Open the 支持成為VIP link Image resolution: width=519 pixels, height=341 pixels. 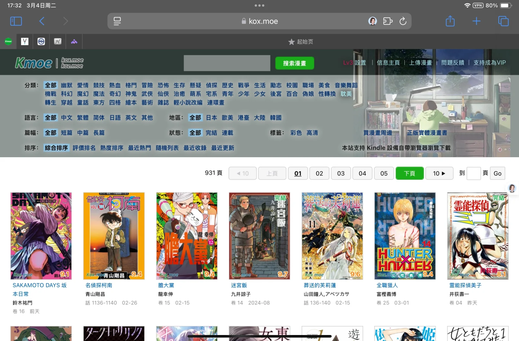pos(489,62)
